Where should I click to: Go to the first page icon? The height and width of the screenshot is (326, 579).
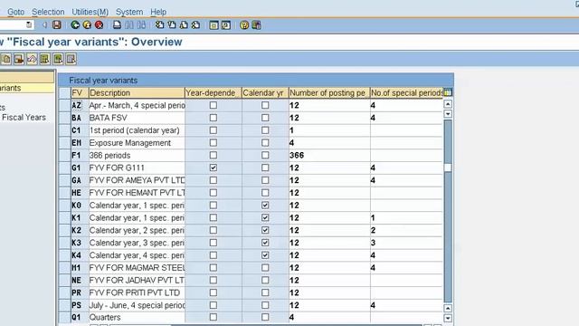159,25
